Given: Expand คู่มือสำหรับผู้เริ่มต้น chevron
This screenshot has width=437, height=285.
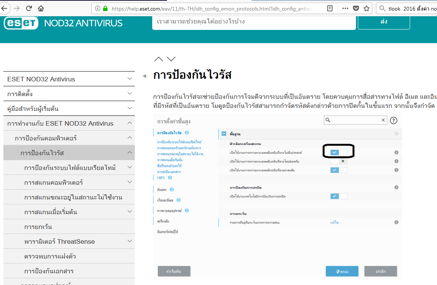Looking at the screenshot, I should 130,108.
